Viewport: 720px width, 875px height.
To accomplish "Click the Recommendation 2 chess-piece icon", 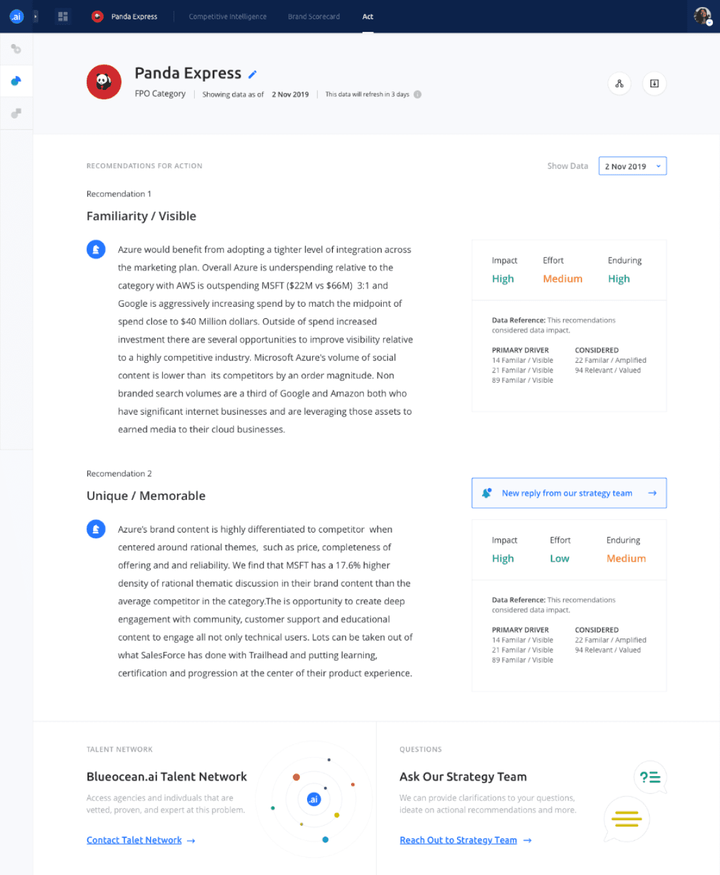I will tap(96, 529).
